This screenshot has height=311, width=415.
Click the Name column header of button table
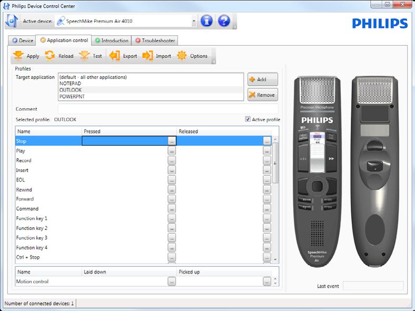pos(48,131)
